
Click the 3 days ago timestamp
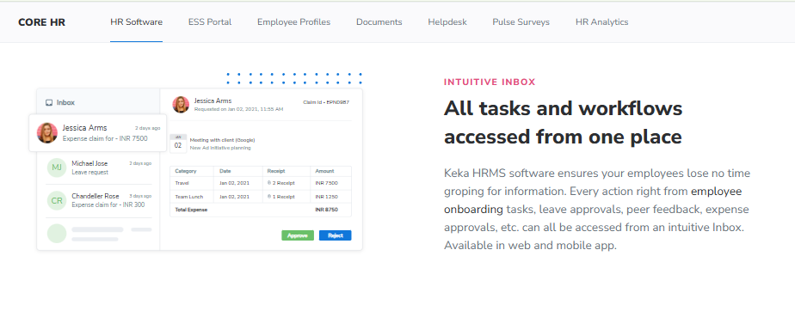click(140, 196)
